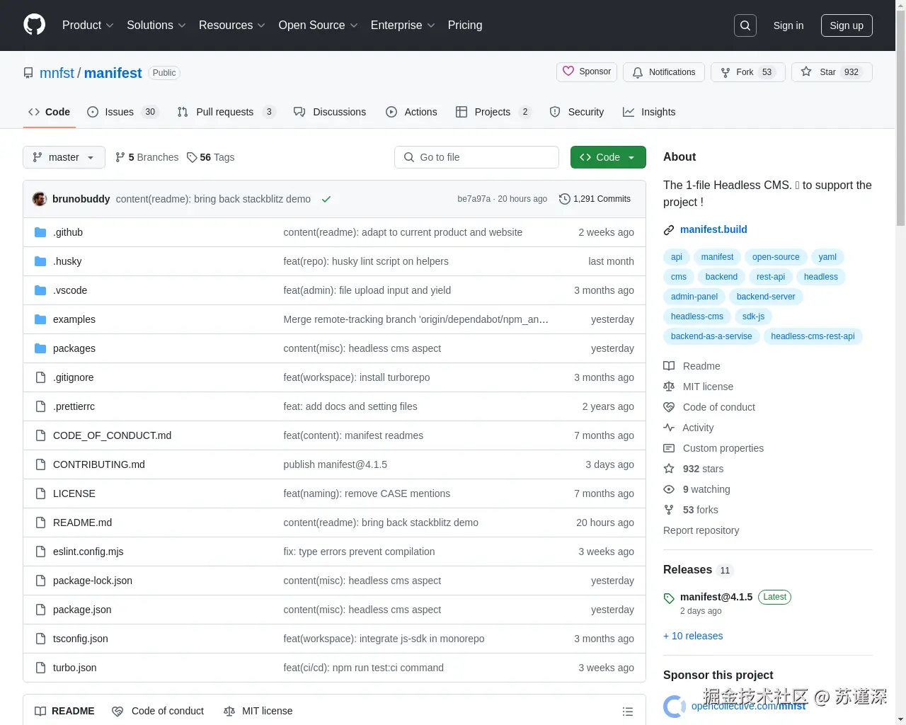This screenshot has width=906, height=725.
Task: Click the book icon next to Readme
Action: (x=669, y=366)
